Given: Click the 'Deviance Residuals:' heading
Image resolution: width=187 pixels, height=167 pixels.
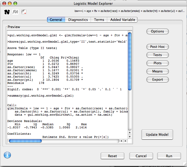Looking at the screenshot, I should click(25, 121).
